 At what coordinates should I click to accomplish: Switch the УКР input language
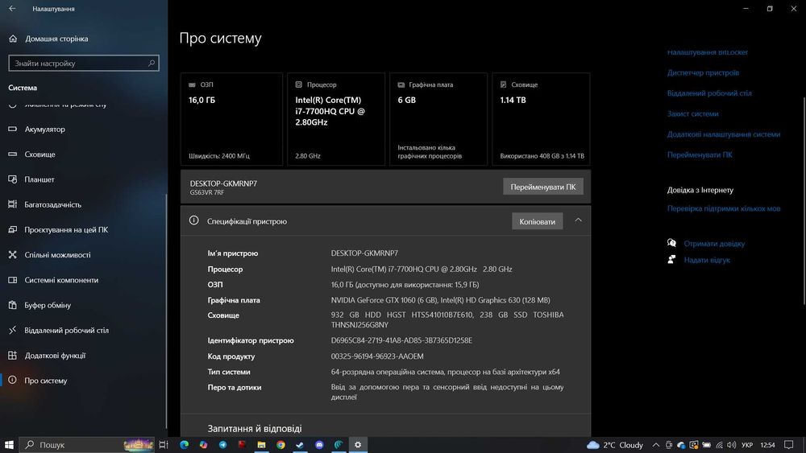(x=747, y=445)
